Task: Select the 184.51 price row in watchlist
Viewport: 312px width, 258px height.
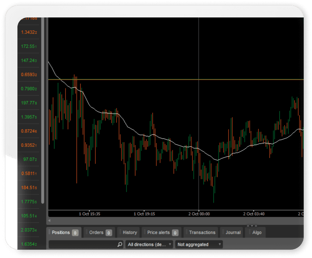Action: click(29, 188)
